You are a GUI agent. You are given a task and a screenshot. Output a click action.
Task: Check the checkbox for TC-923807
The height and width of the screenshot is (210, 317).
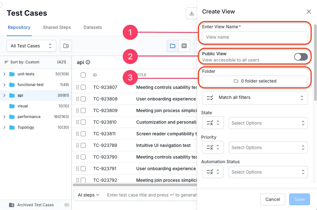coord(83,87)
